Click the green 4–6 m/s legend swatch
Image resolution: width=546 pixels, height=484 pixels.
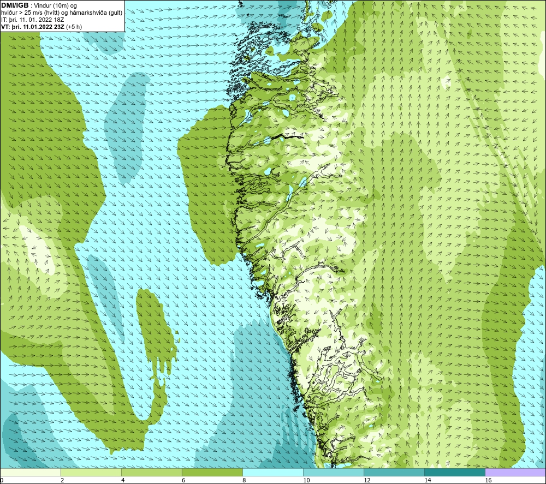[x=151, y=472]
